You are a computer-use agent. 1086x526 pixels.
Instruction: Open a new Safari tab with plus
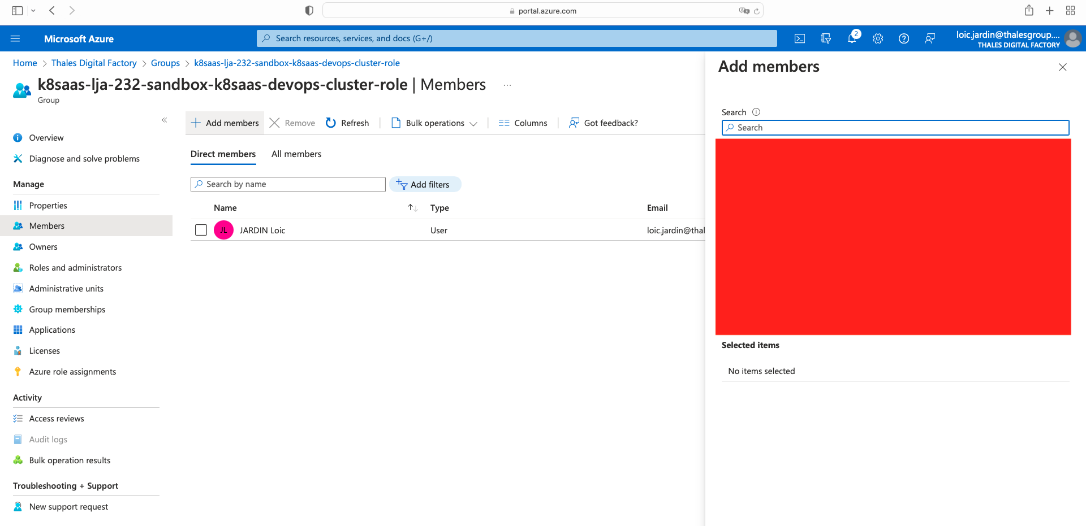point(1050,10)
